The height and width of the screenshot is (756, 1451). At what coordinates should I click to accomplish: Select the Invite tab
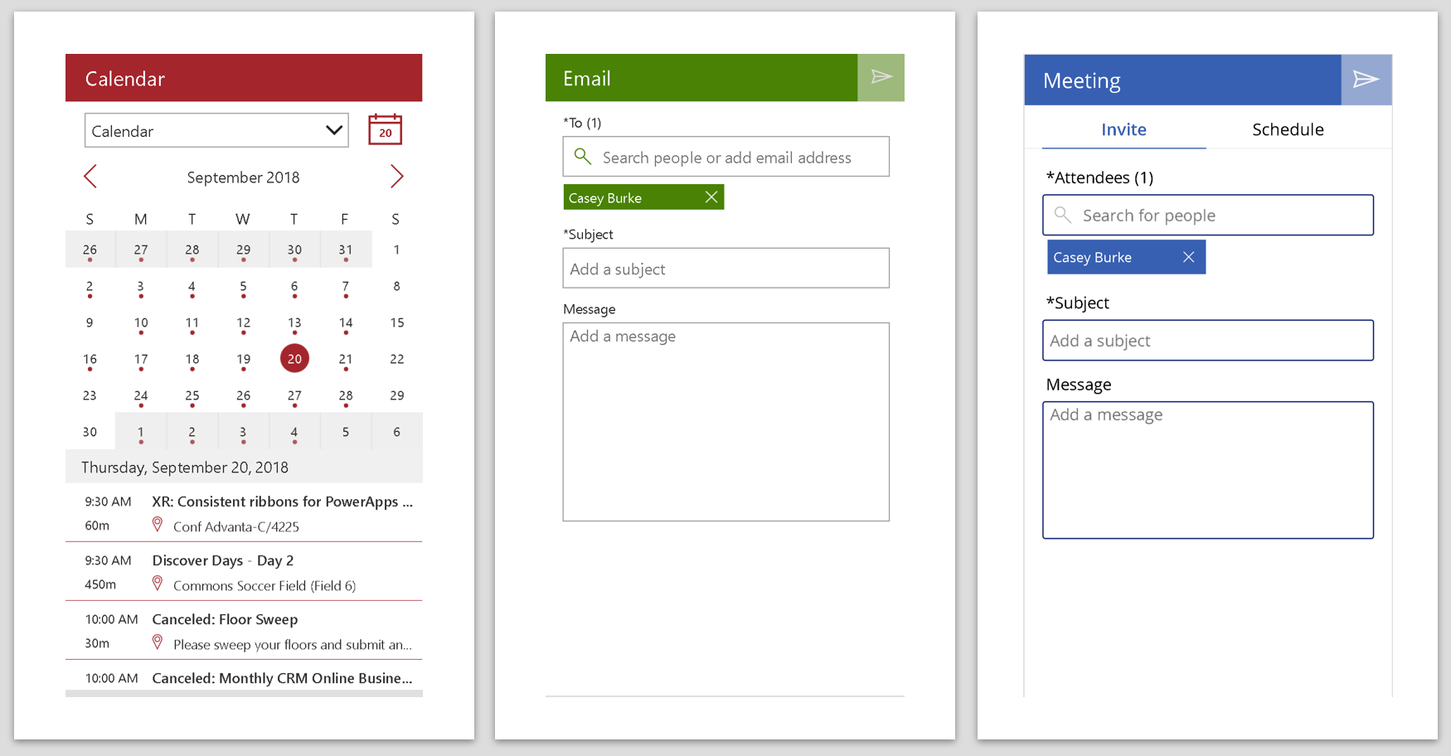pos(1123,129)
